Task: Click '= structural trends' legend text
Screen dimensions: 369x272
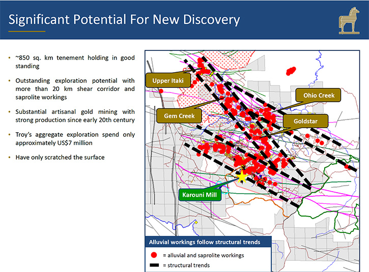Action: (186, 265)
